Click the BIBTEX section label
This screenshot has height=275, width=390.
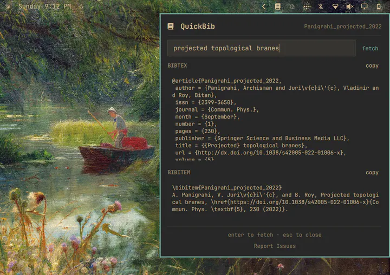pyautogui.click(x=177, y=66)
